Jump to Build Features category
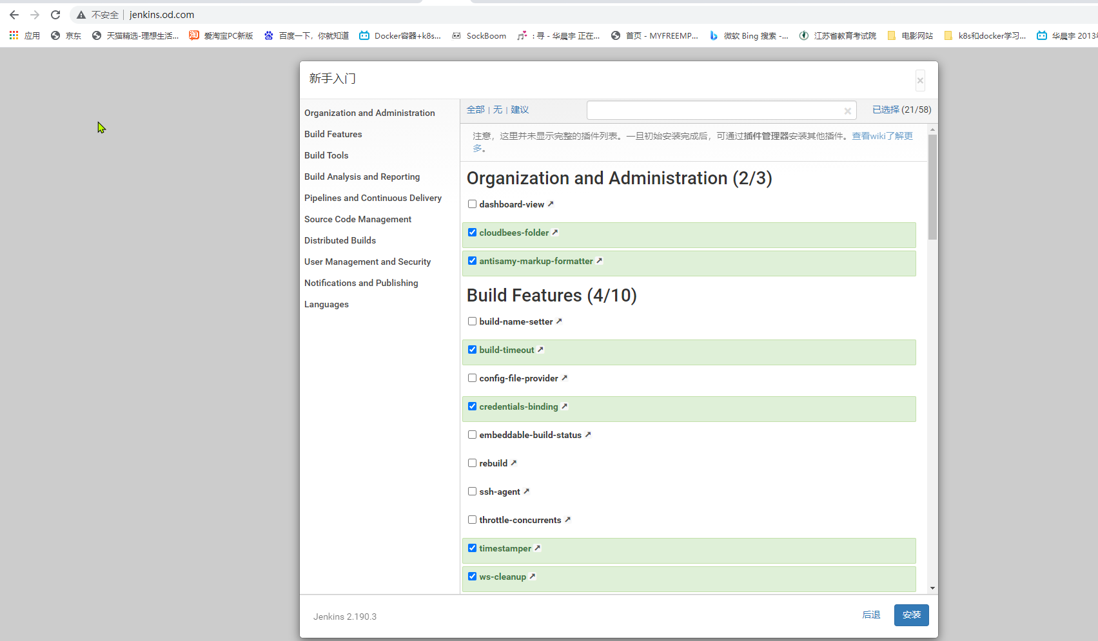Image resolution: width=1098 pixels, height=641 pixels. [333, 134]
